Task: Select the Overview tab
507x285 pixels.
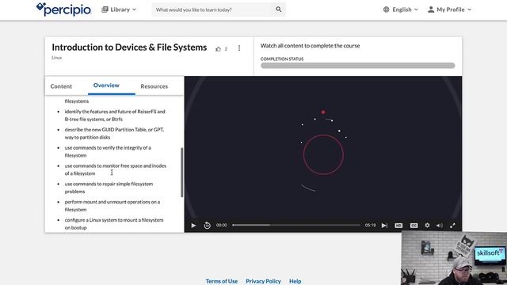Action: coord(106,85)
